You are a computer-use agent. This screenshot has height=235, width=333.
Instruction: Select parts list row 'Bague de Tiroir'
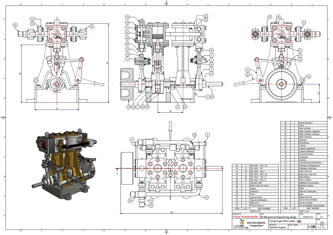(304, 197)
